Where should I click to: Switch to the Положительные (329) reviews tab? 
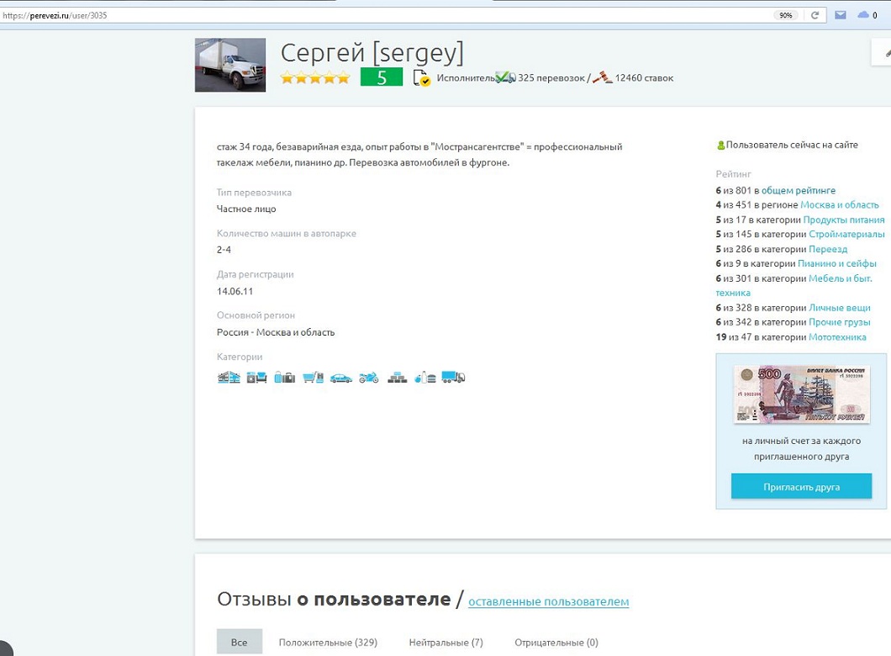pos(328,643)
